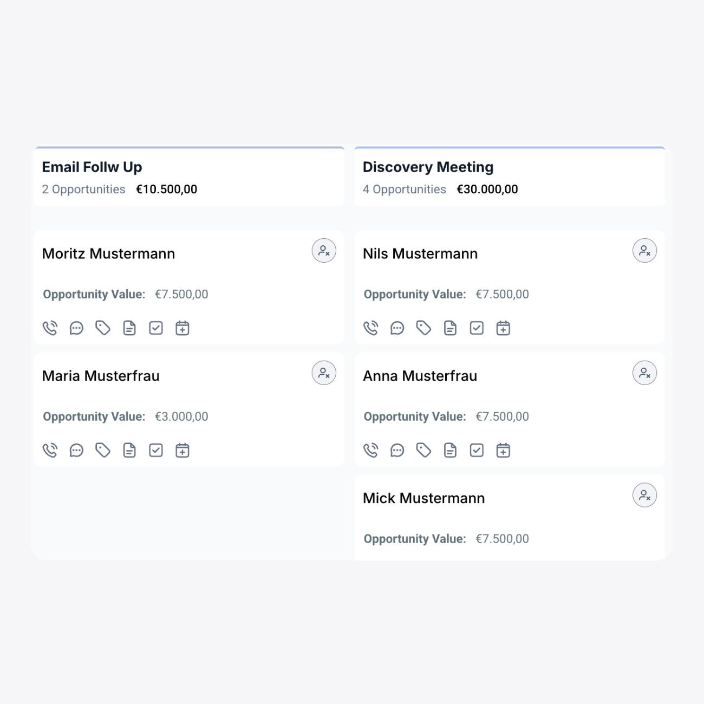Click the phone call icon on Anna Musterfrau's card
The height and width of the screenshot is (704, 704).
click(370, 450)
